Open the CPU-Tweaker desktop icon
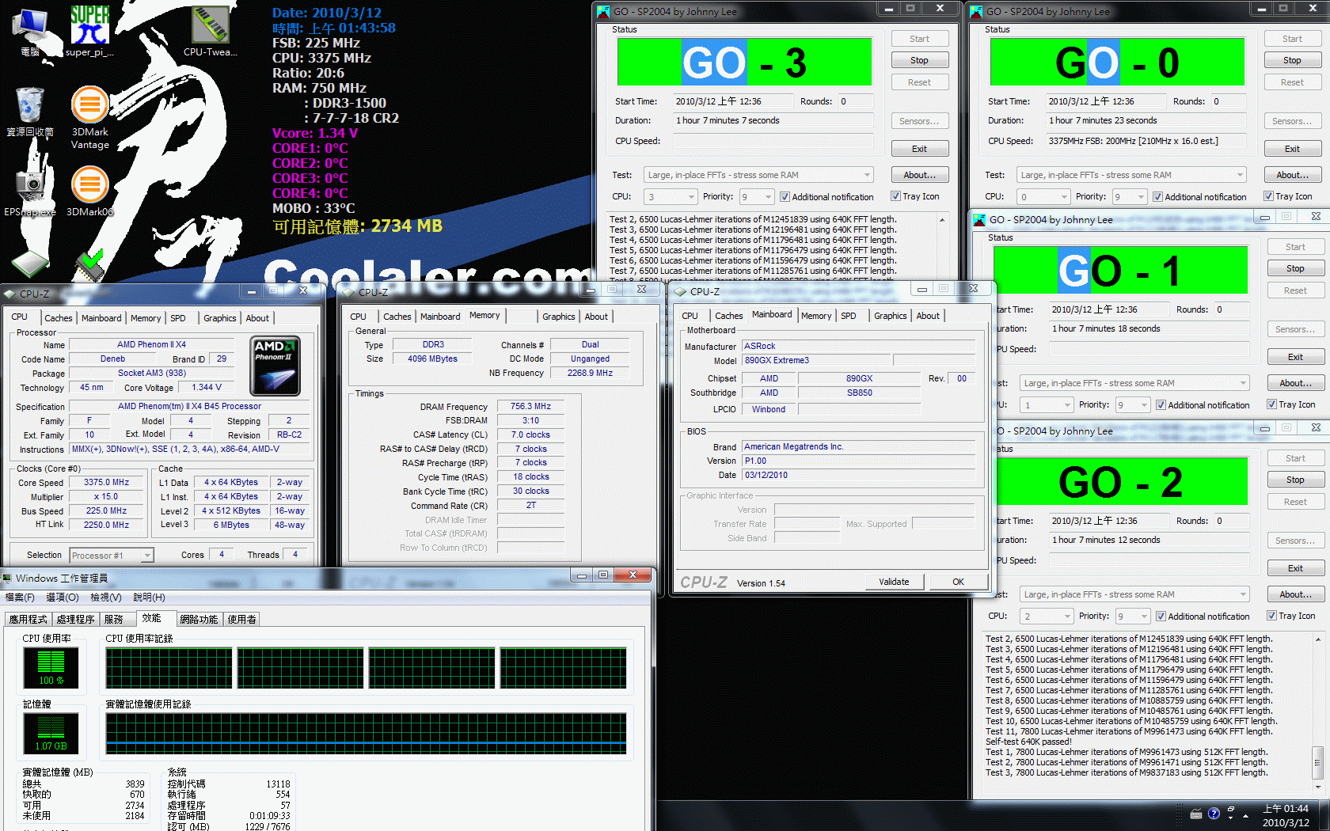Viewport: 1330px width, 831px height. point(210,32)
